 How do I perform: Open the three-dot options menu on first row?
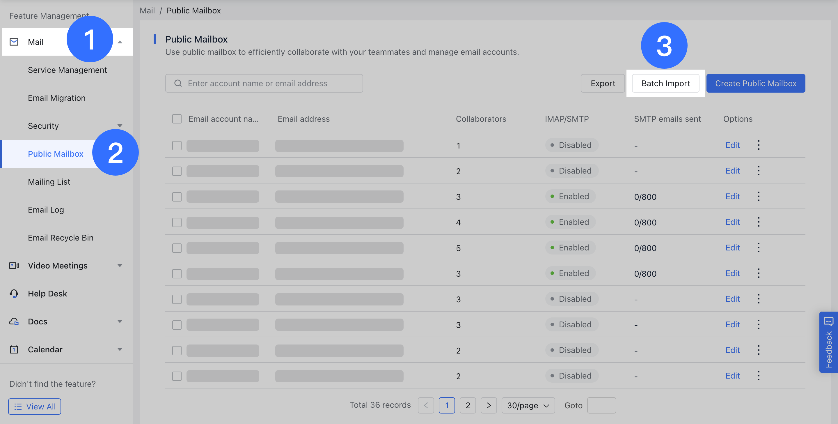click(x=759, y=145)
